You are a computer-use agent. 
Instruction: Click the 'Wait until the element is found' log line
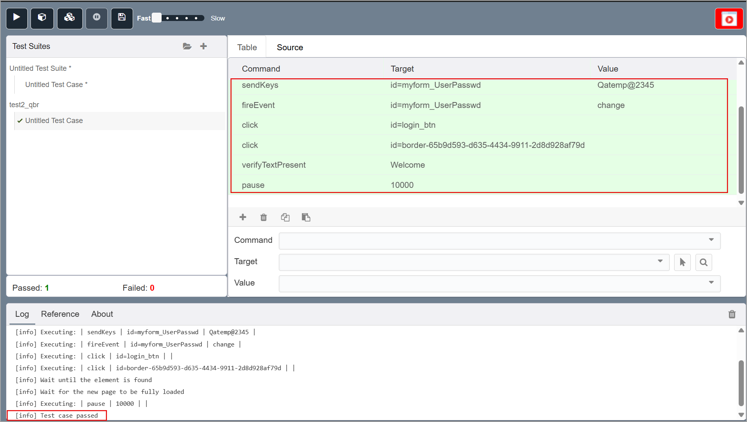tap(84, 380)
